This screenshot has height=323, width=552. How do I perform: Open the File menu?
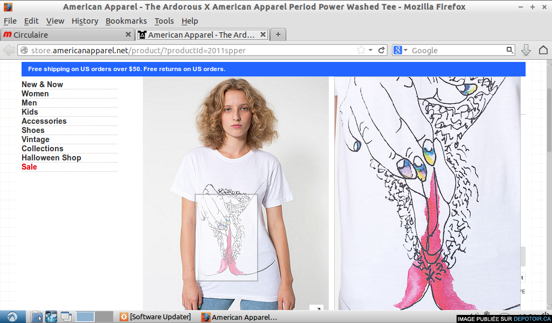(x=10, y=21)
